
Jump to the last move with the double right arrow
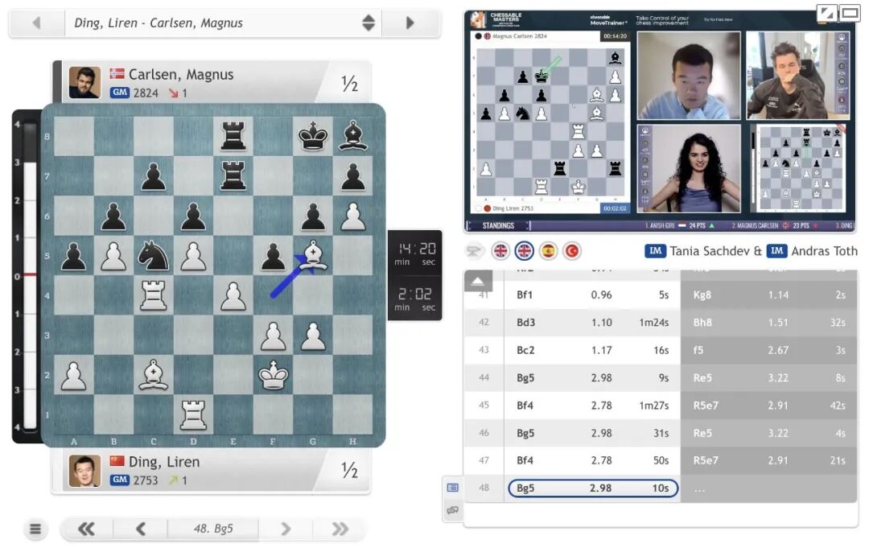[x=340, y=529]
